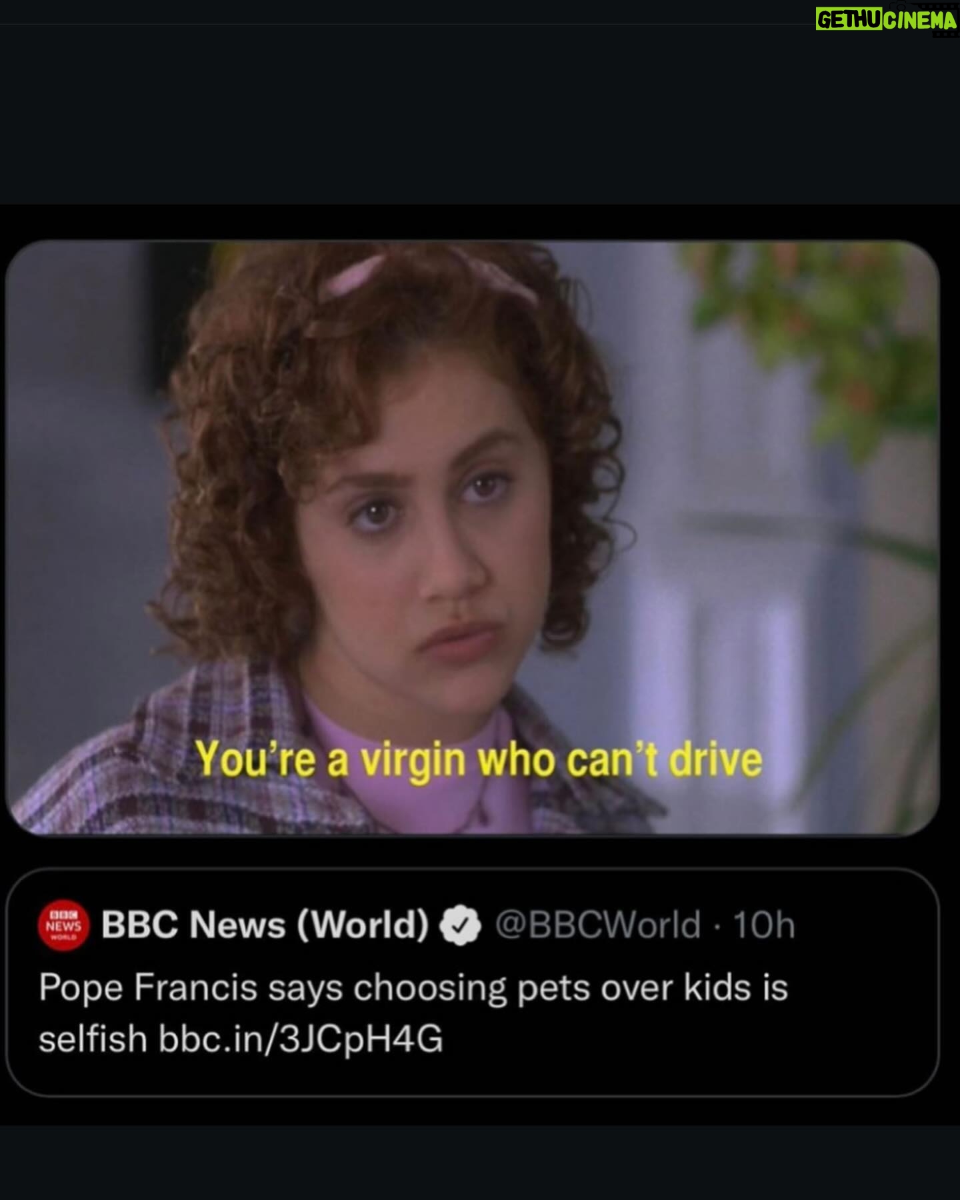The image size is (960, 1200).
Task: Click the CINEMA text in the watermark
Action: [x=921, y=20]
